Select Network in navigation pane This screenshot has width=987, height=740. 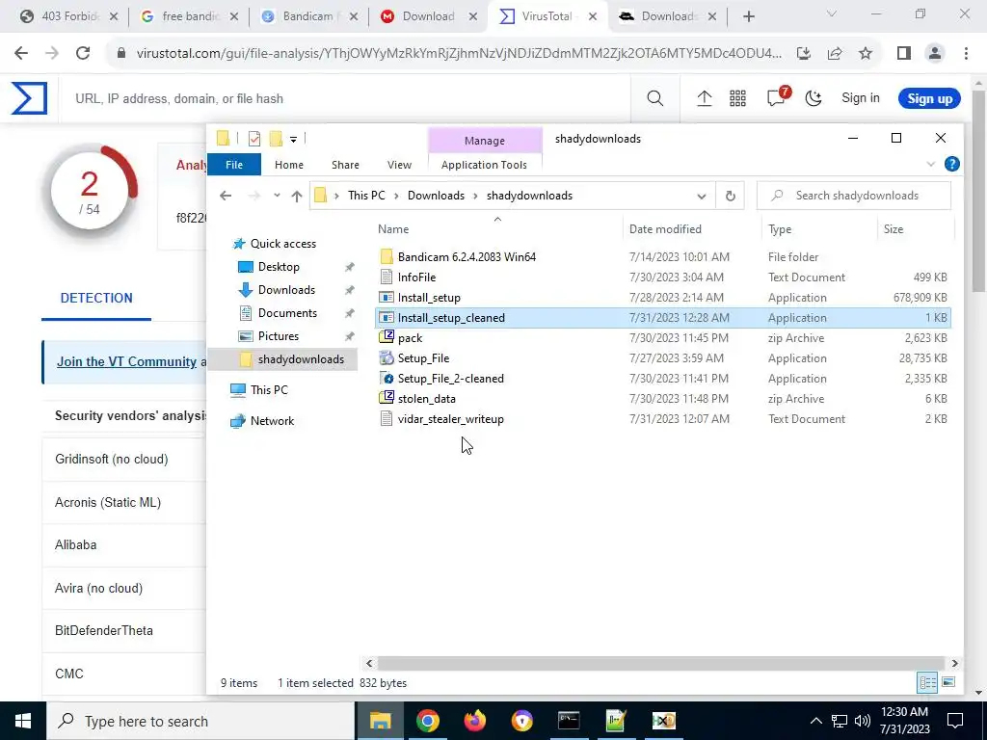point(272,421)
